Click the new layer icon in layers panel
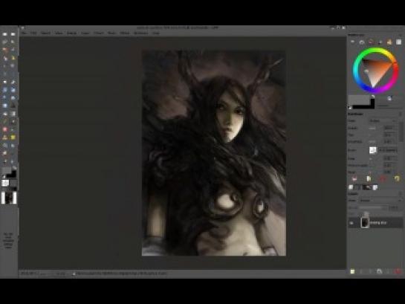405x304 pixels. coord(352,271)
